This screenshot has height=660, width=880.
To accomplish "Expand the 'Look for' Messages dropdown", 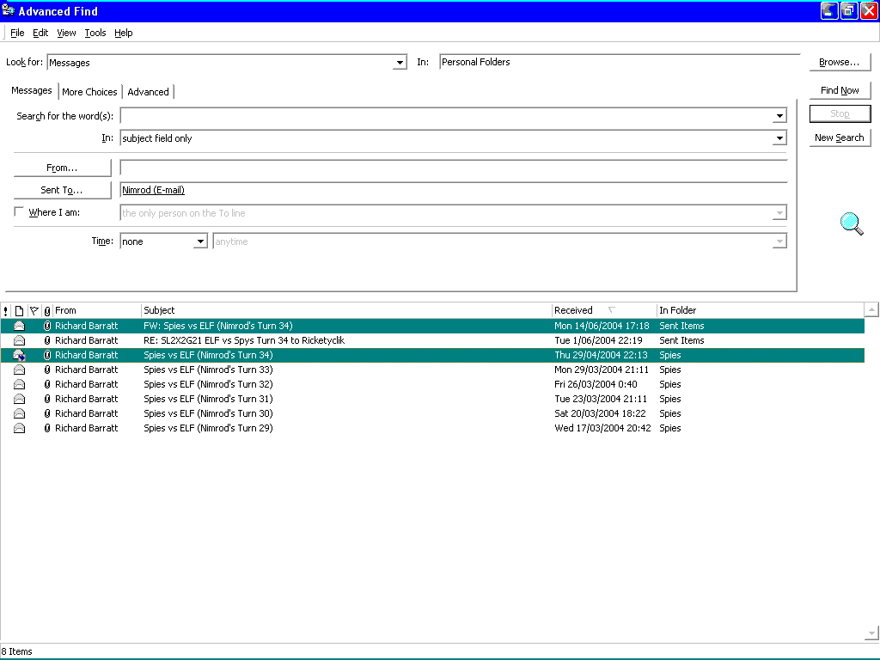I will [x=400, y=63].
